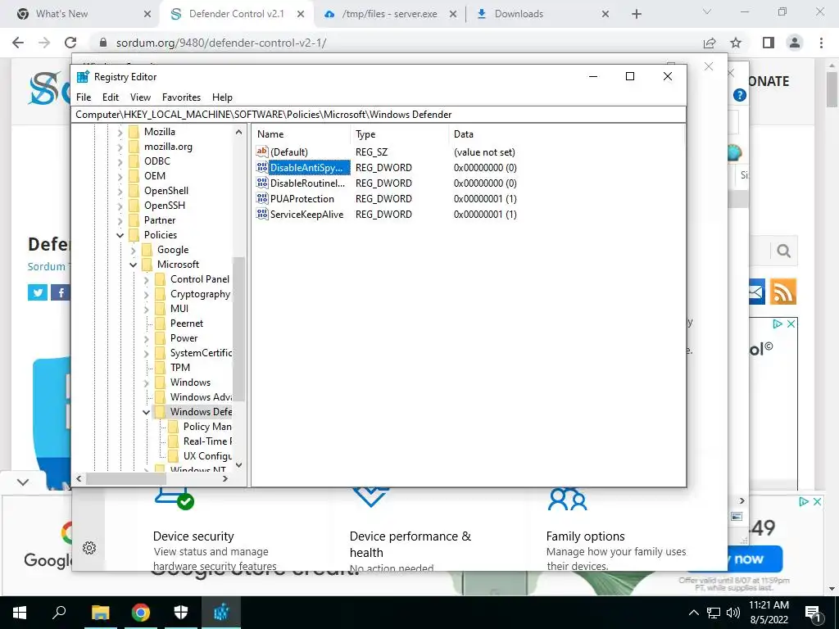Open the View menu in Registry Editor
The width and height of the screenshot is (839, 629).
click(x=140, y=97)
